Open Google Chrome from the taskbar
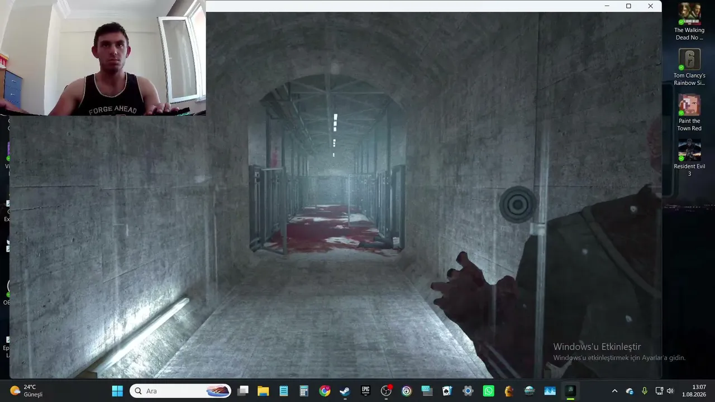 325,391
